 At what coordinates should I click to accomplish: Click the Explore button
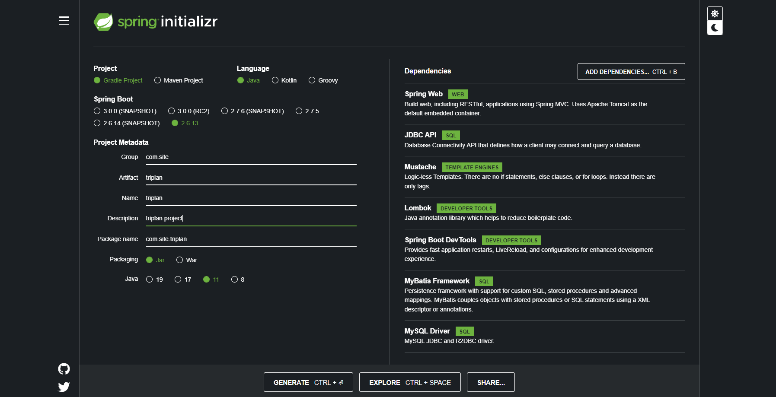coord(410,382)
